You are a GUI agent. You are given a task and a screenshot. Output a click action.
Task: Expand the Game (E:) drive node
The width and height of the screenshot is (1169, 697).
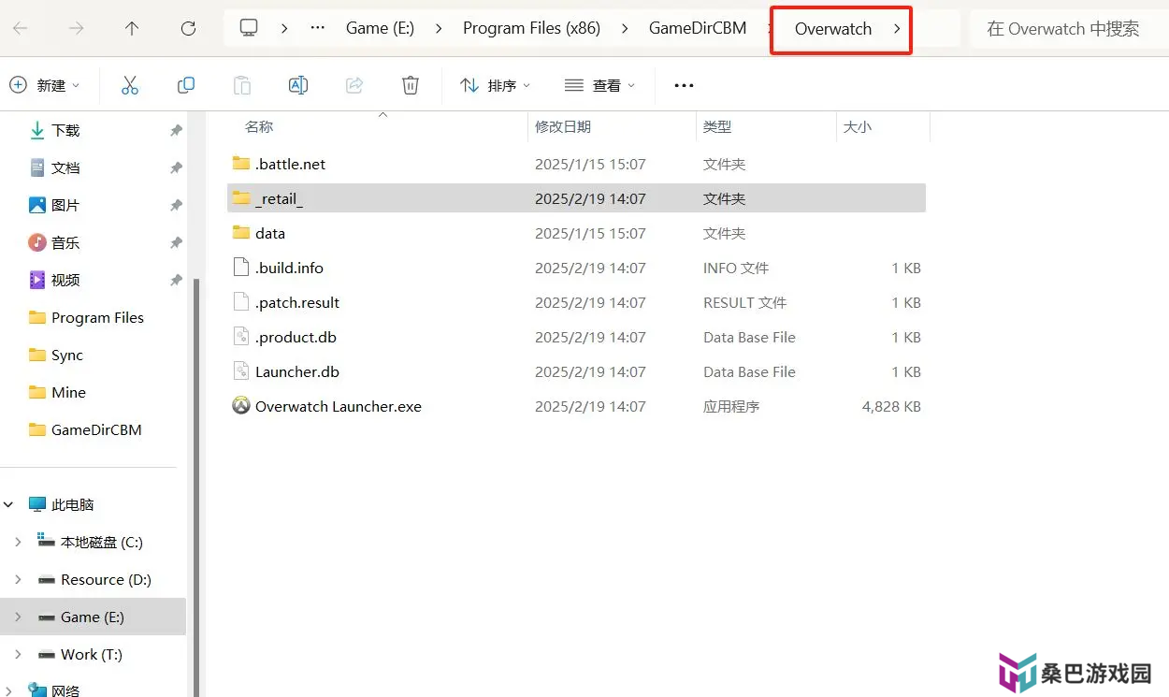point(18,617)
